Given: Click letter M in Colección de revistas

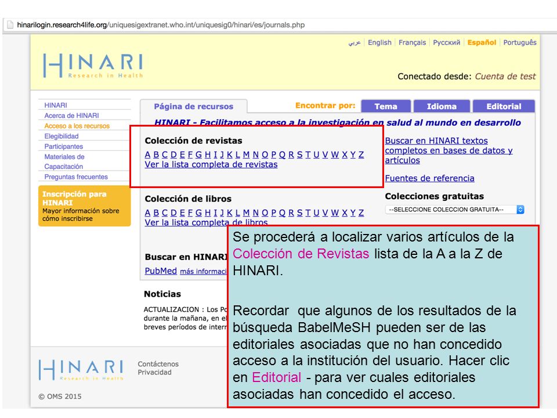Looking at the screenshot, I should tap(246, 154).
